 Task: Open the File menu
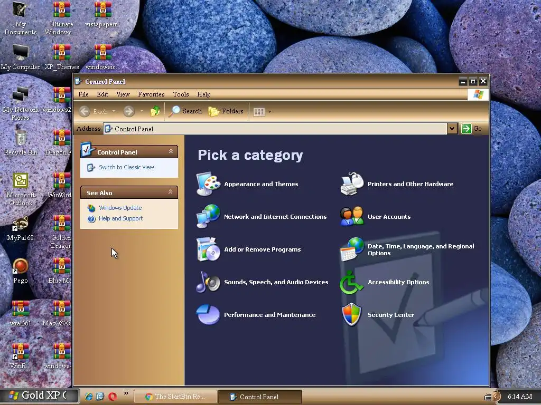(x=83, y=94)
